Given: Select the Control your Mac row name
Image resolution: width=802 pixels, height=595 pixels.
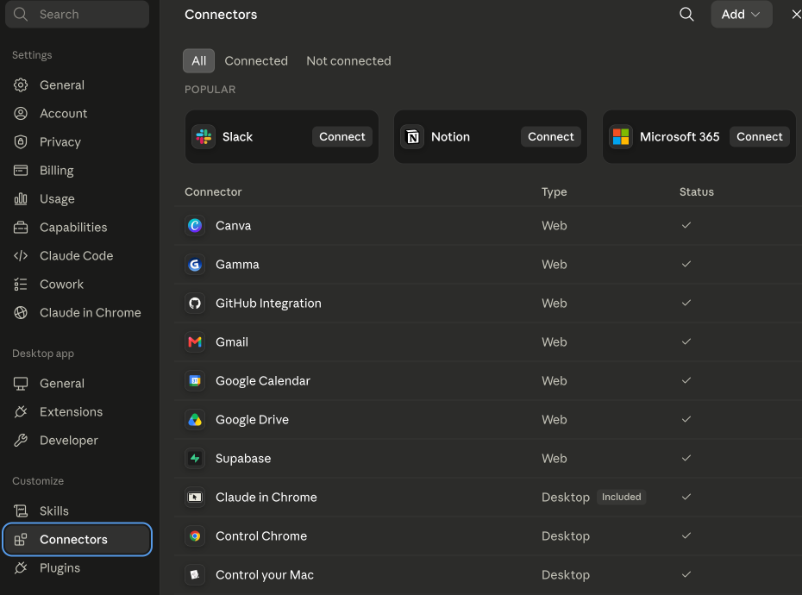Looking at the screenshot, I should tap(265, 575).
